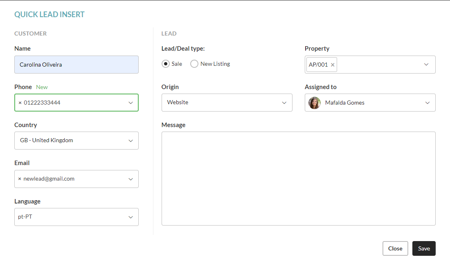
Task: Click into the Name input field
Action: pyautogui.click(x=76, y=65)
